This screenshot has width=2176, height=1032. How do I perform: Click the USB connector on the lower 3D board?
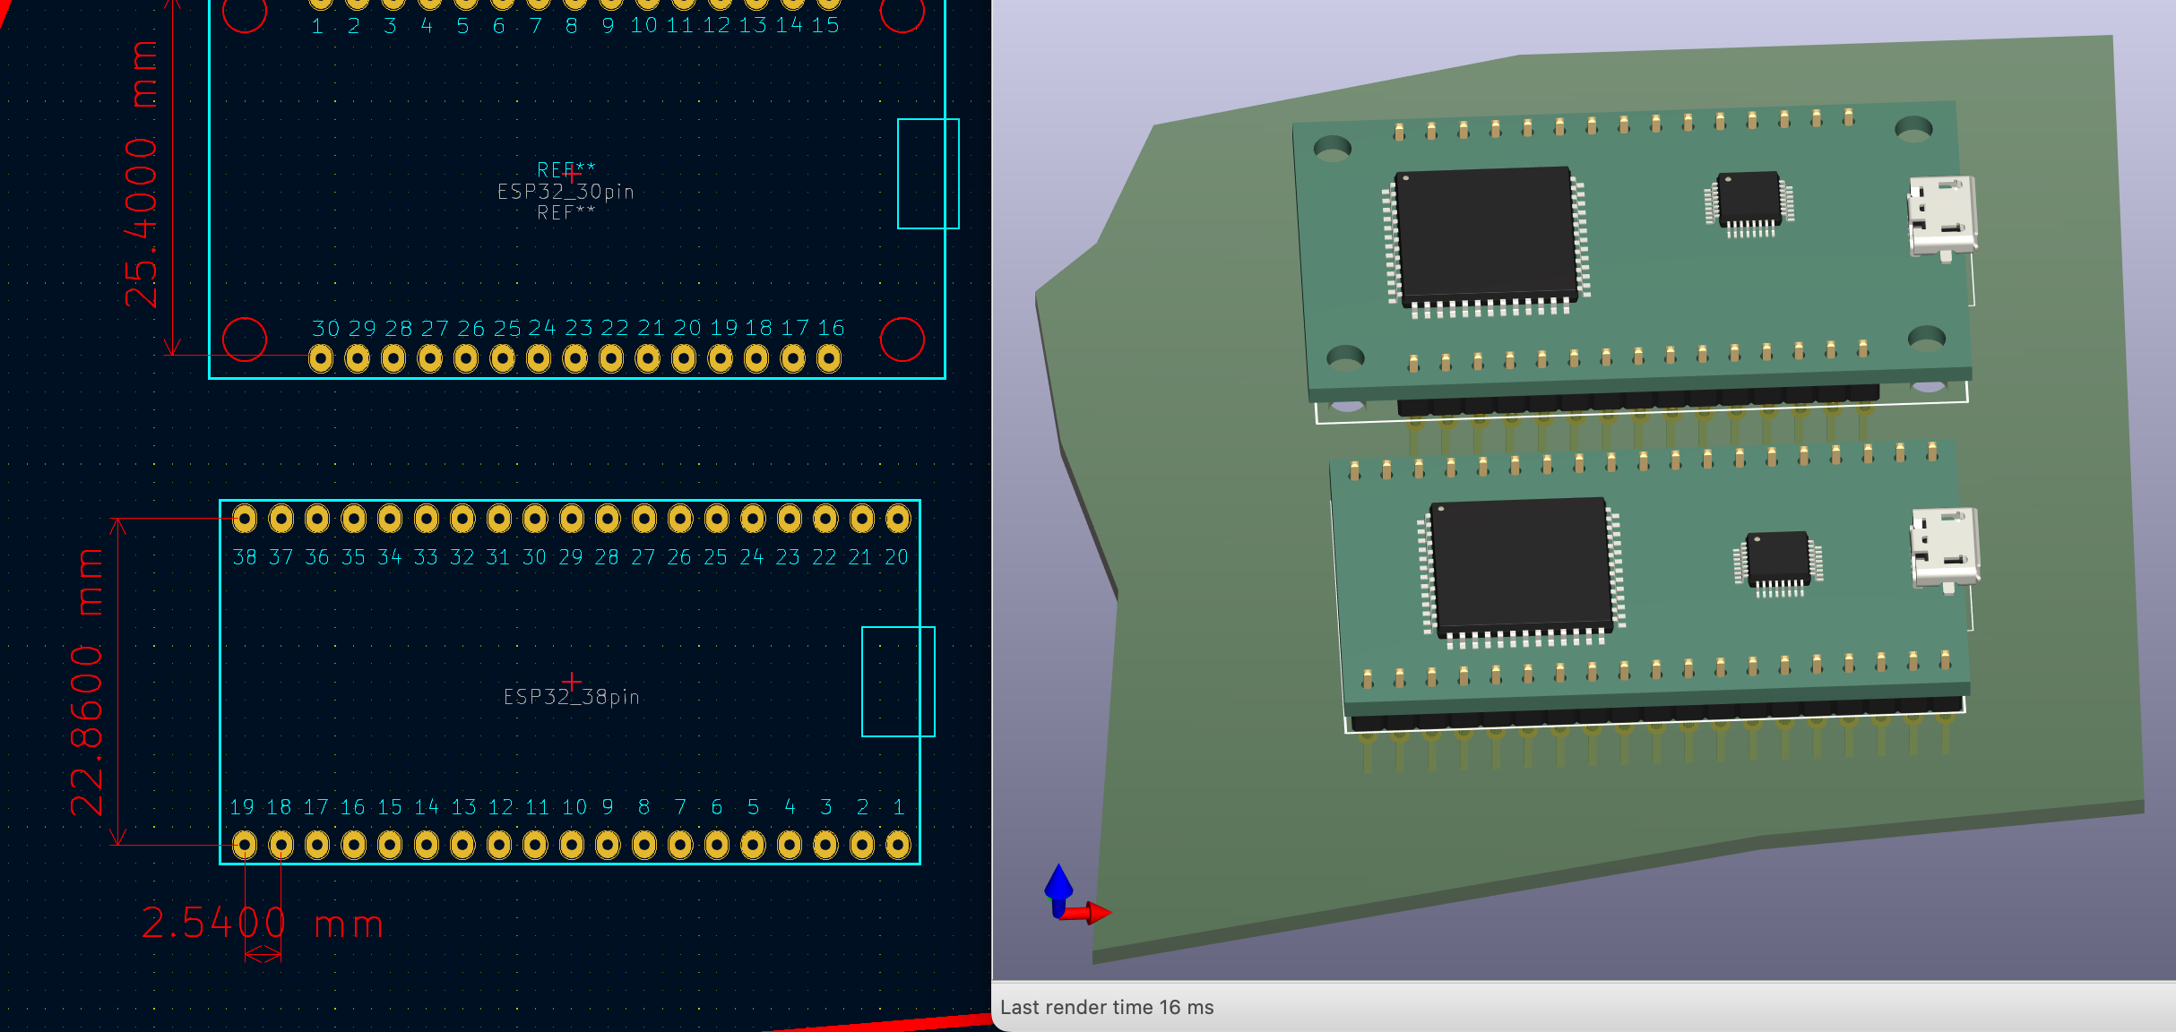[x=1946, y=550]
